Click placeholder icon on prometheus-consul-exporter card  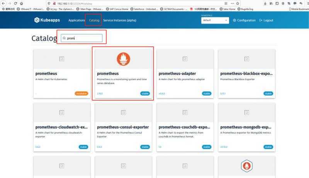123,113
